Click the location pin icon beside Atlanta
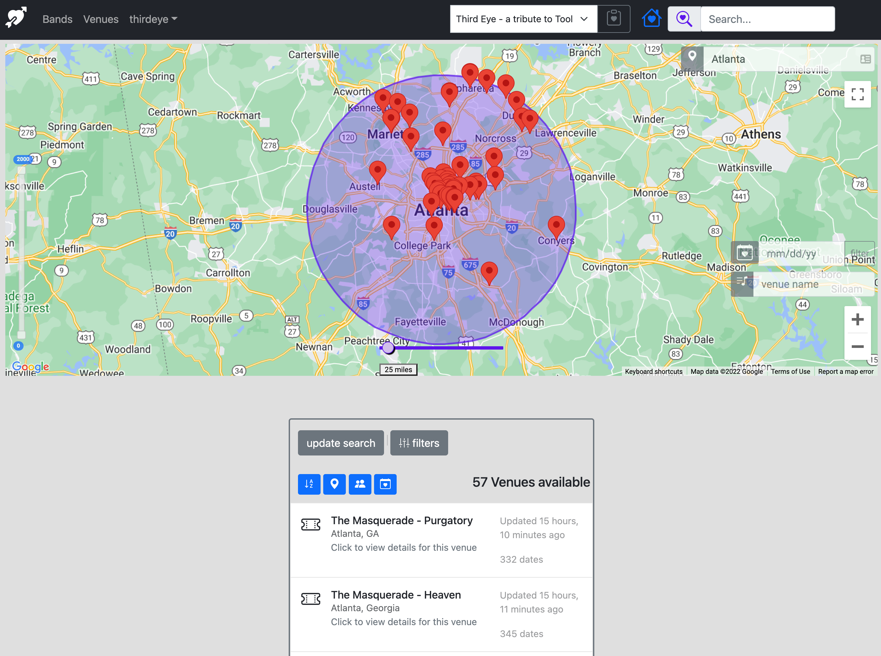 click(x=692, y=58)
